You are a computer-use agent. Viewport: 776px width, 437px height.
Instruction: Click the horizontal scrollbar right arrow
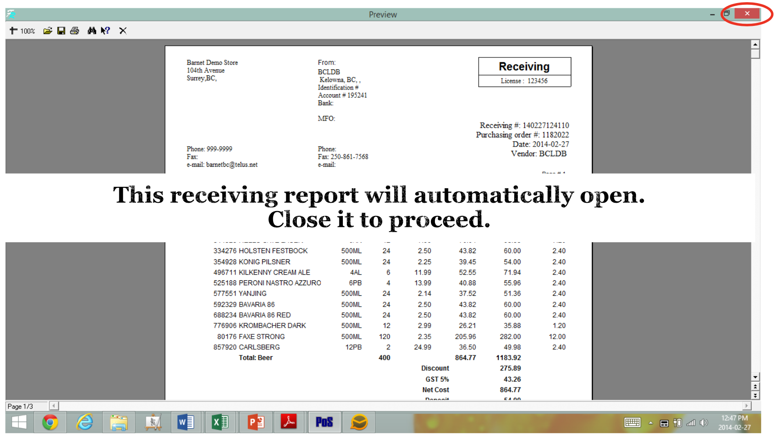[x=746, y=406]
